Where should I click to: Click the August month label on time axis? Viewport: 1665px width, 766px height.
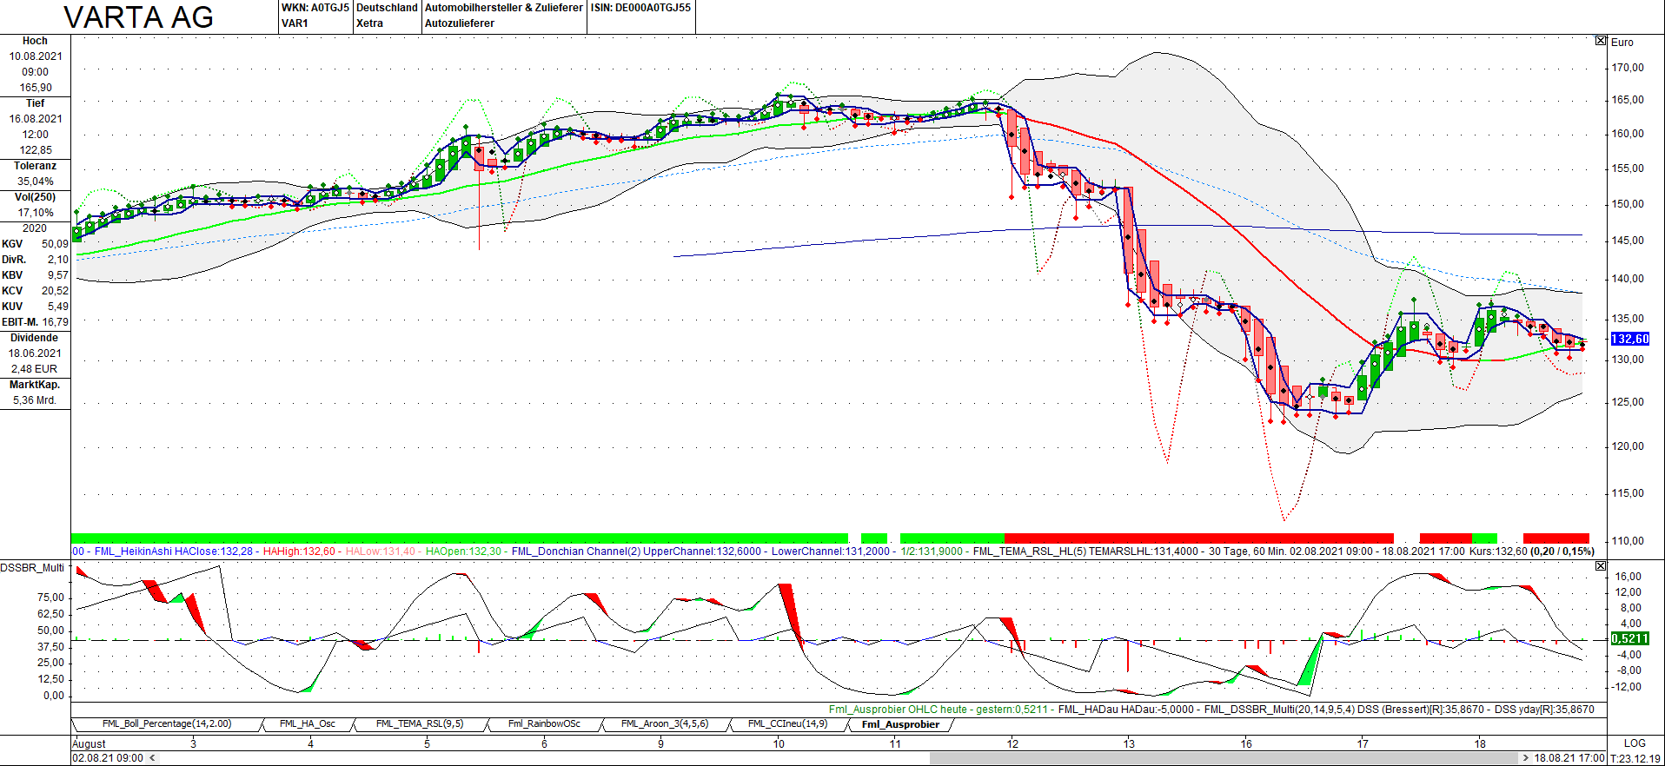point(89,743)
